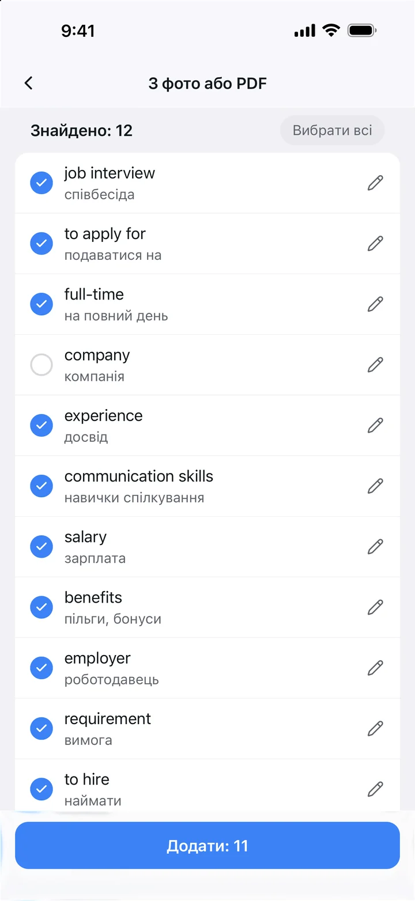Edit the 'experience' translation
415x901 pixels.
[x=375, y=425]
